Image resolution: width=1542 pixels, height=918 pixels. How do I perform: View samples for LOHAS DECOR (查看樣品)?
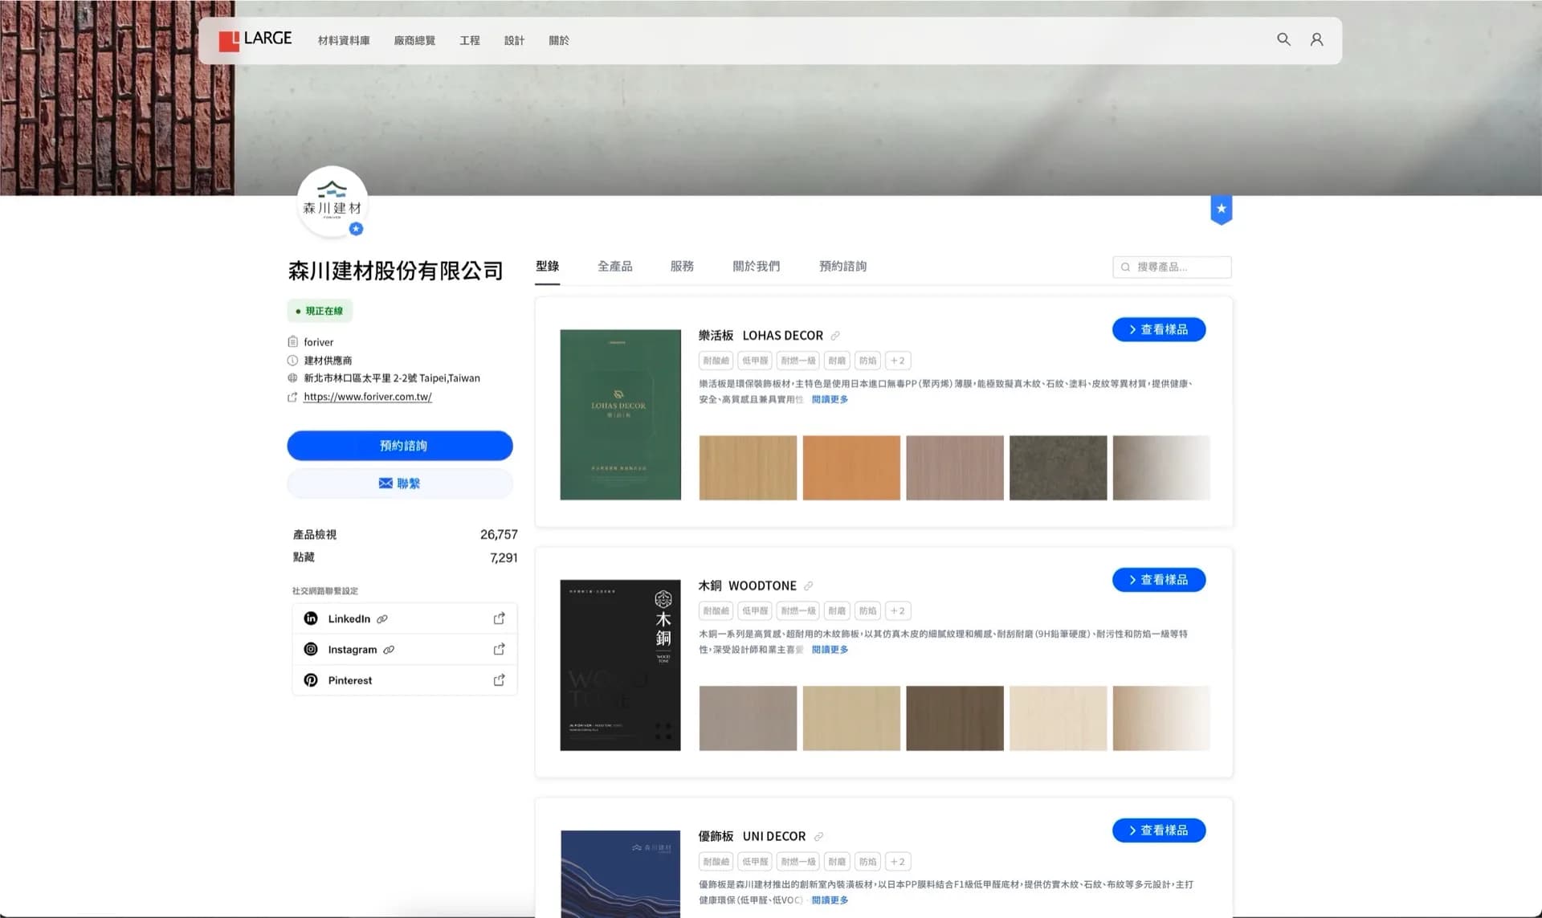click(1158, 329)
